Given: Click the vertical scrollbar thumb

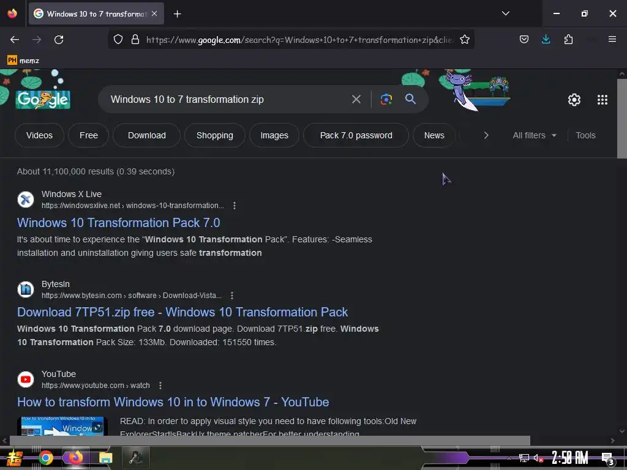Looking at the screenshot, I should click(x=622, y=119).
